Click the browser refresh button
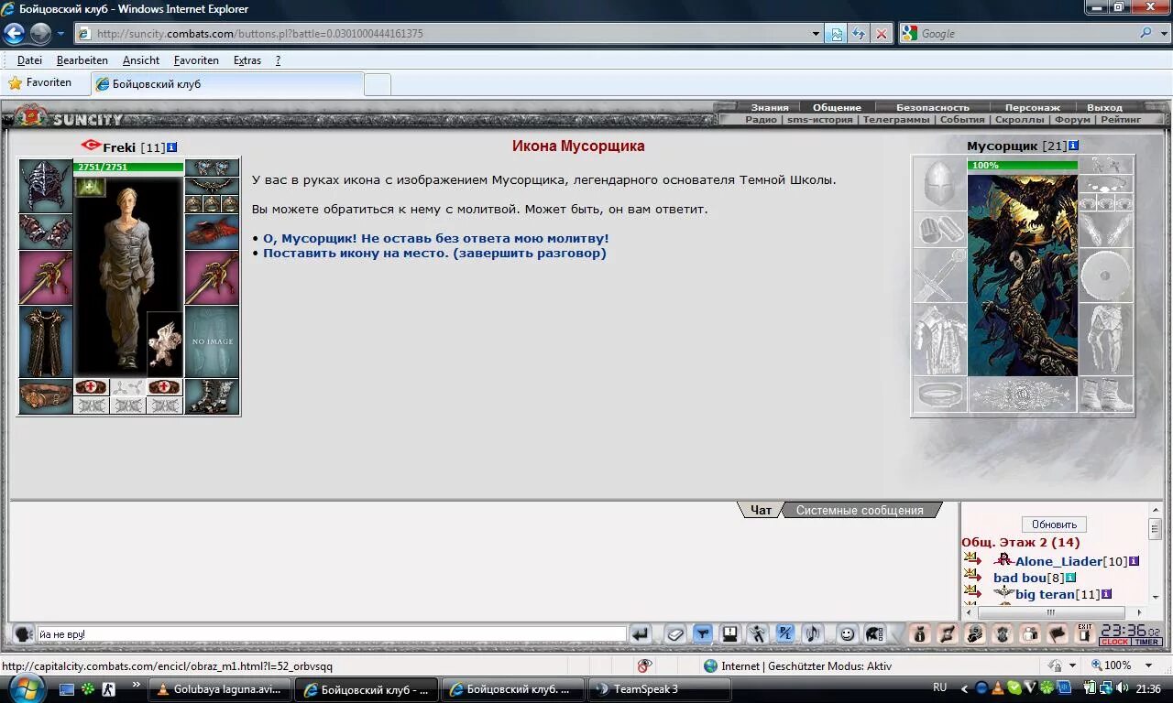Viewport: 1173px width, 703px height. click(858, 34)
